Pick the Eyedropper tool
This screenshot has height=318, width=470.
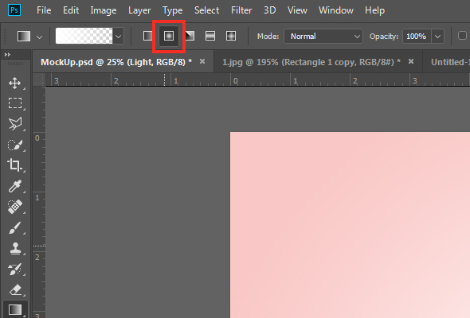coord(14,186)
